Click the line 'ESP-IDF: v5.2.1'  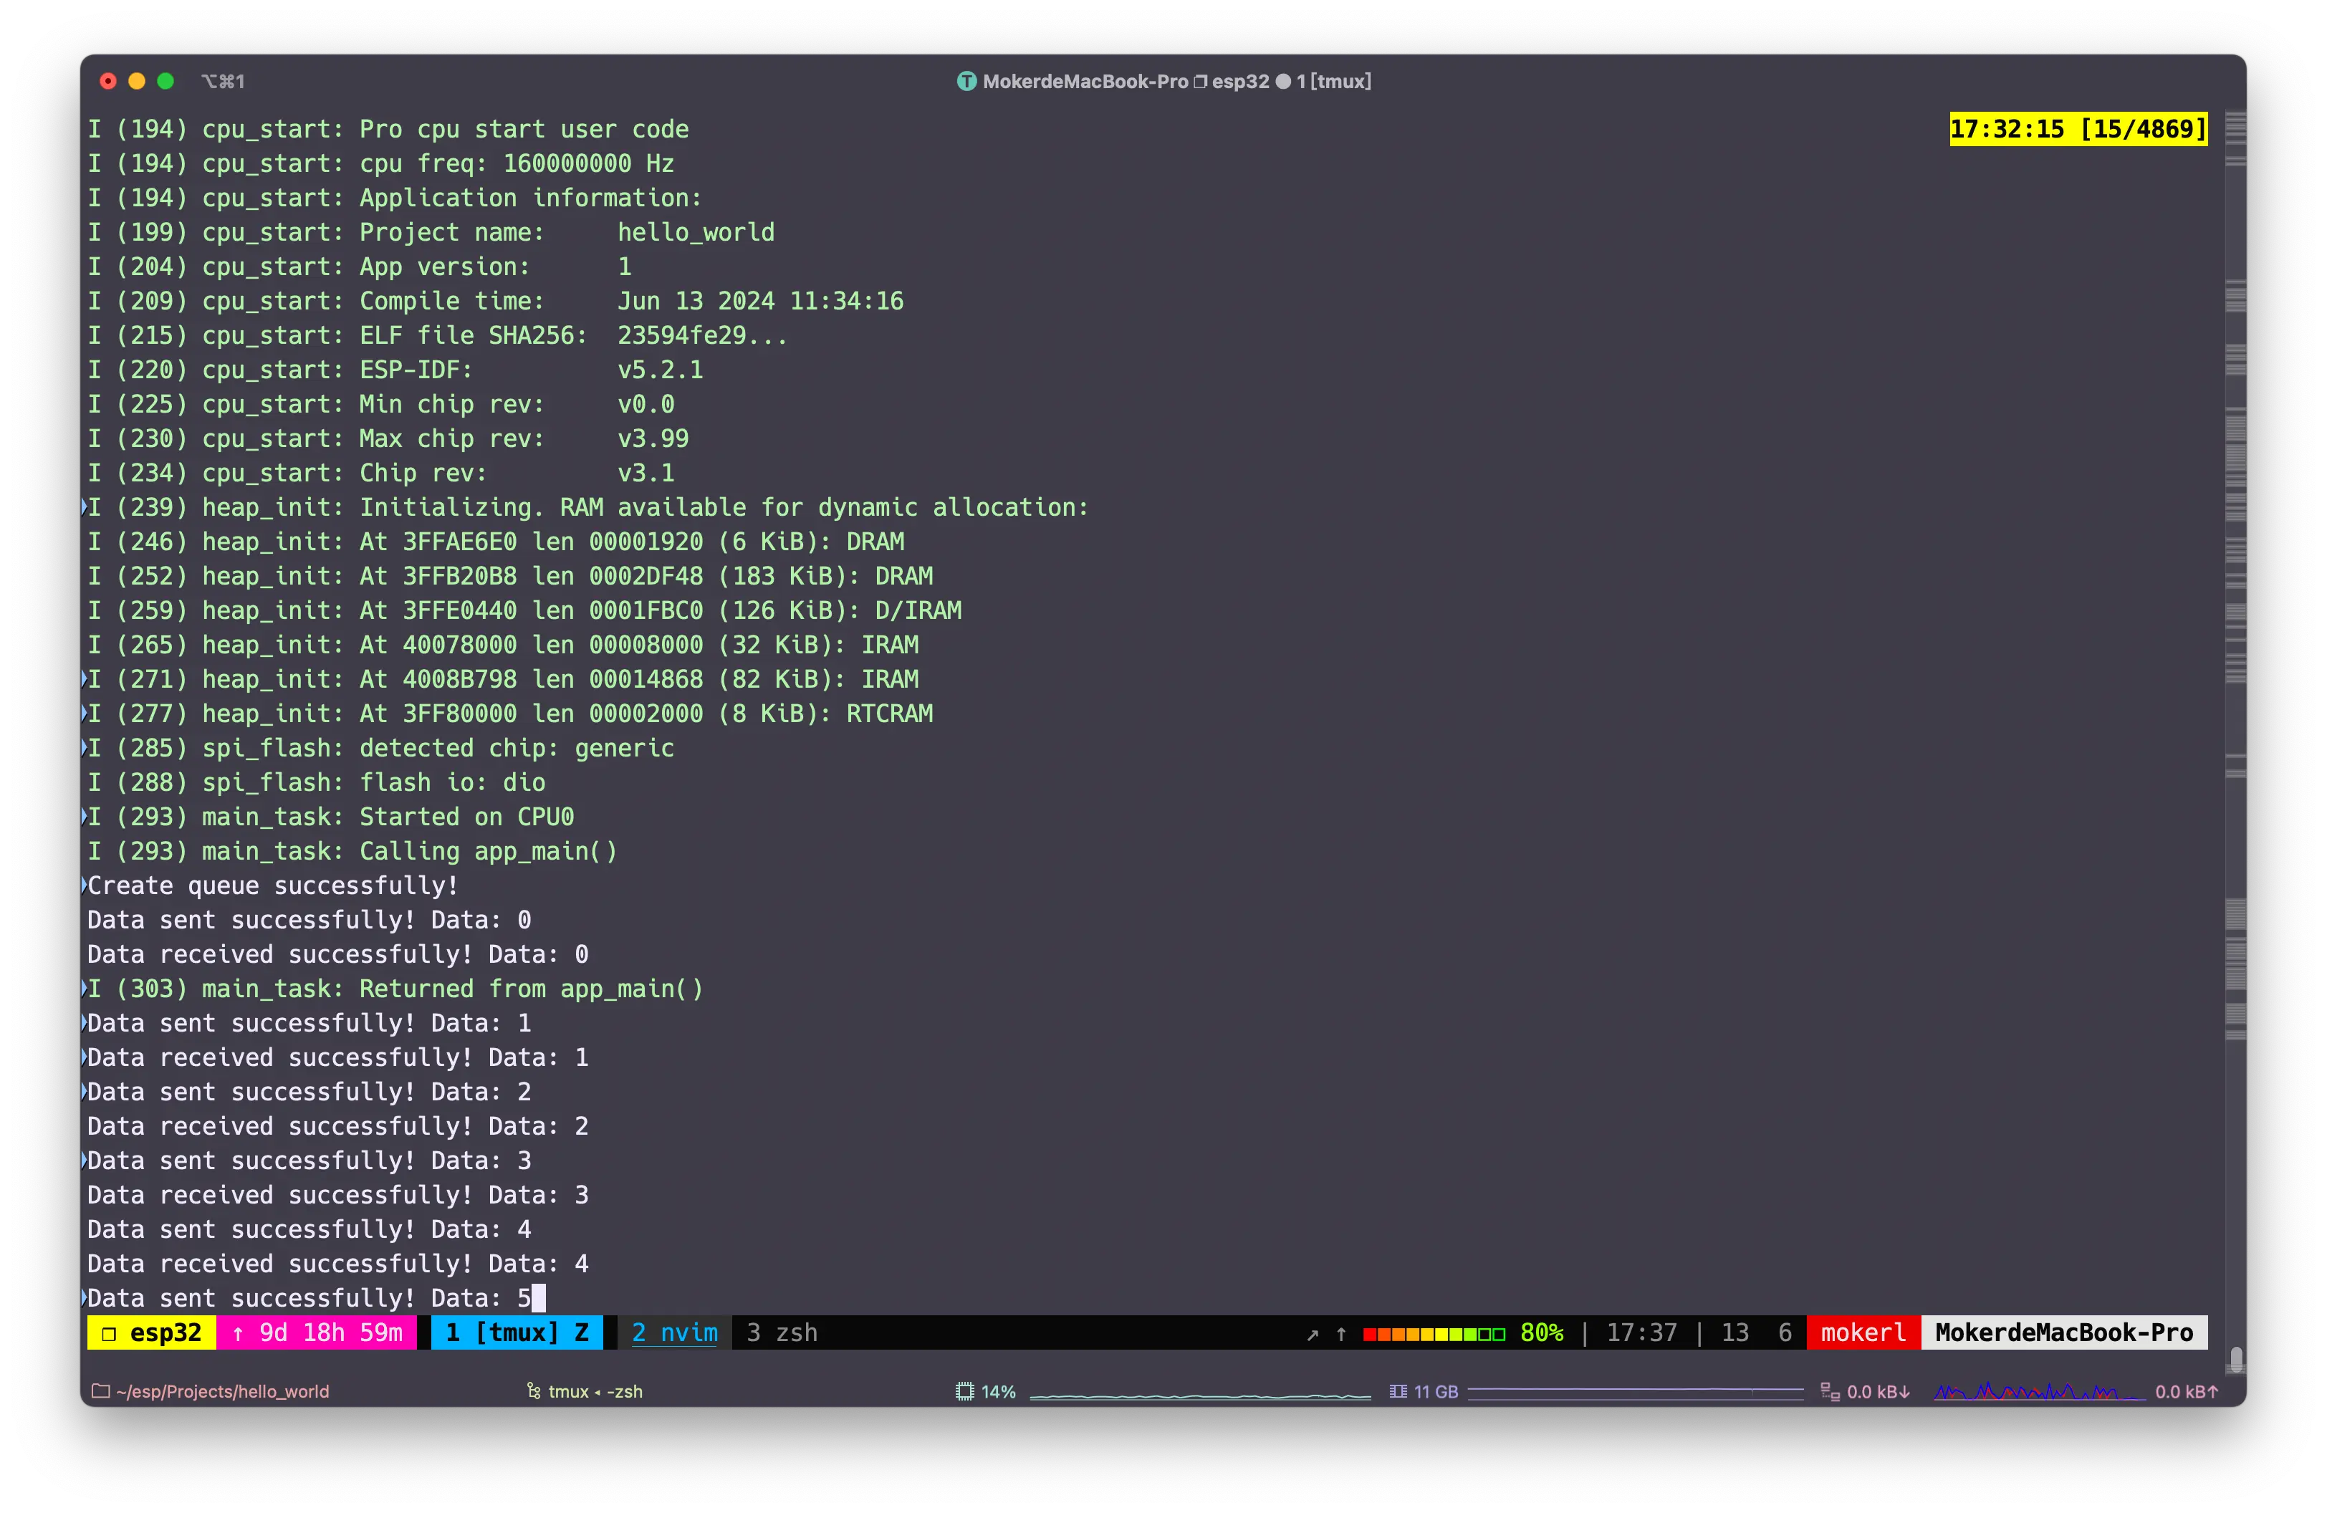tap(395, 370)
